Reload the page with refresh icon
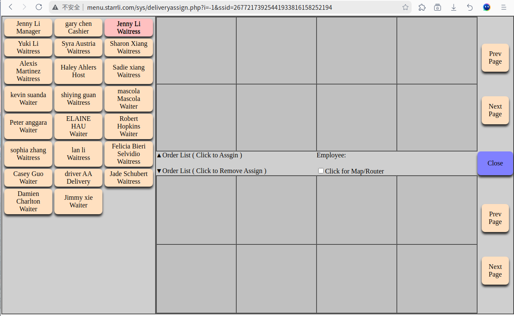This screenshot has width=514, height=316. coord(39,7)
